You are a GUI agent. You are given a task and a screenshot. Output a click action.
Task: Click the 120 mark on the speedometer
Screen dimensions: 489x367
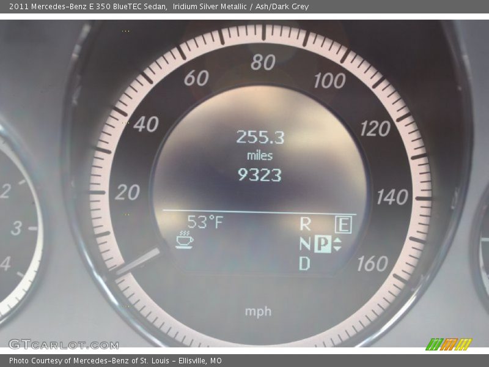(x=375, y=128)
